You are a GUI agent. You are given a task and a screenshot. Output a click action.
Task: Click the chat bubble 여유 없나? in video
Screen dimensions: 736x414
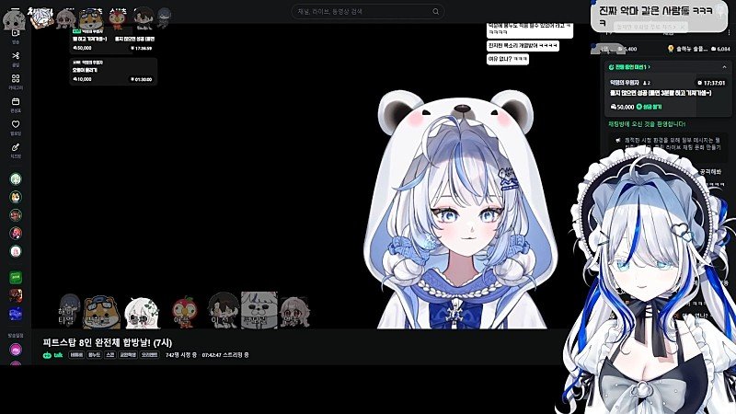[x=508, y=59]
